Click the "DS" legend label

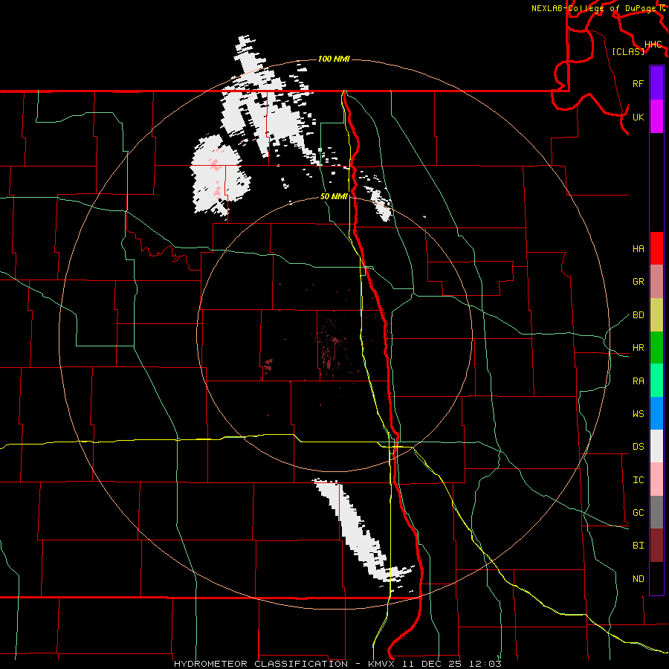(638, 447)
